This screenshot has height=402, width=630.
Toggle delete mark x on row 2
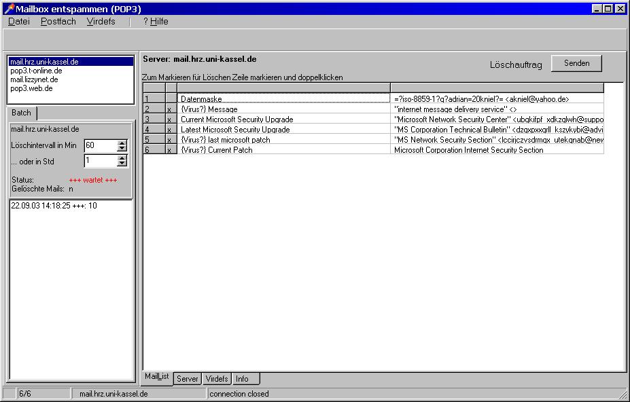[171, 109]
